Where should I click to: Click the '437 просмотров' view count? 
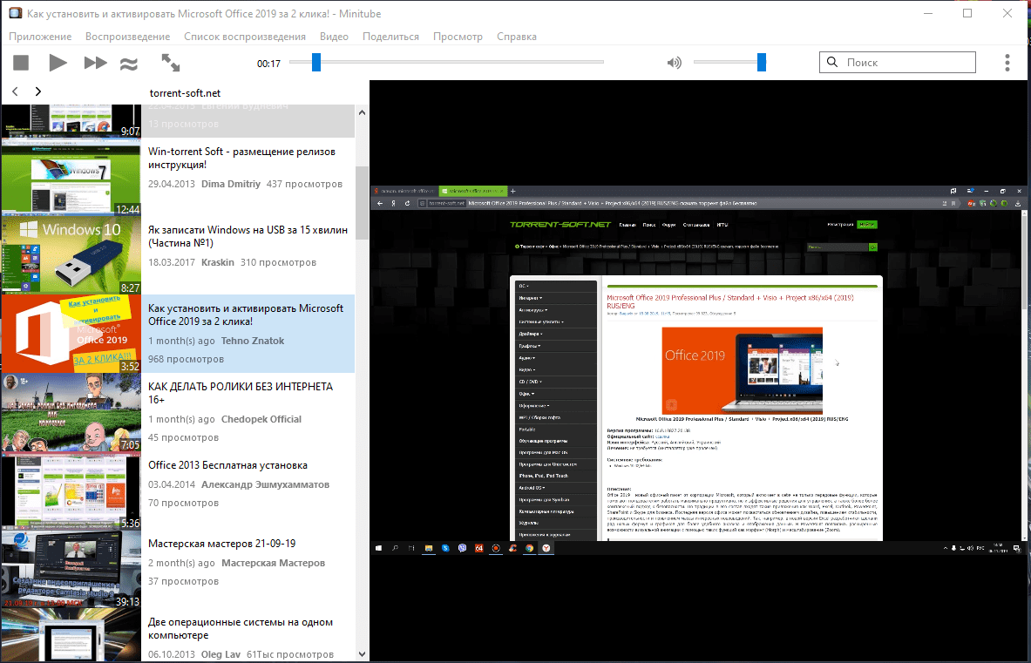pyautogui.click(x=304, y=184)
